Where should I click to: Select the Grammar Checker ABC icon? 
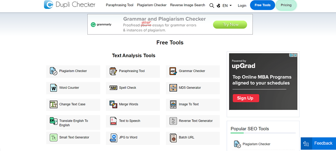[173, 71]
